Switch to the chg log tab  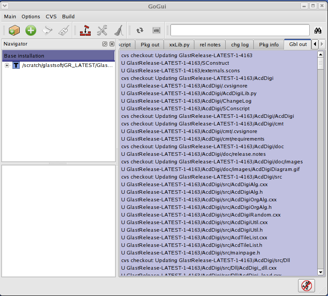tap(240, 45)
